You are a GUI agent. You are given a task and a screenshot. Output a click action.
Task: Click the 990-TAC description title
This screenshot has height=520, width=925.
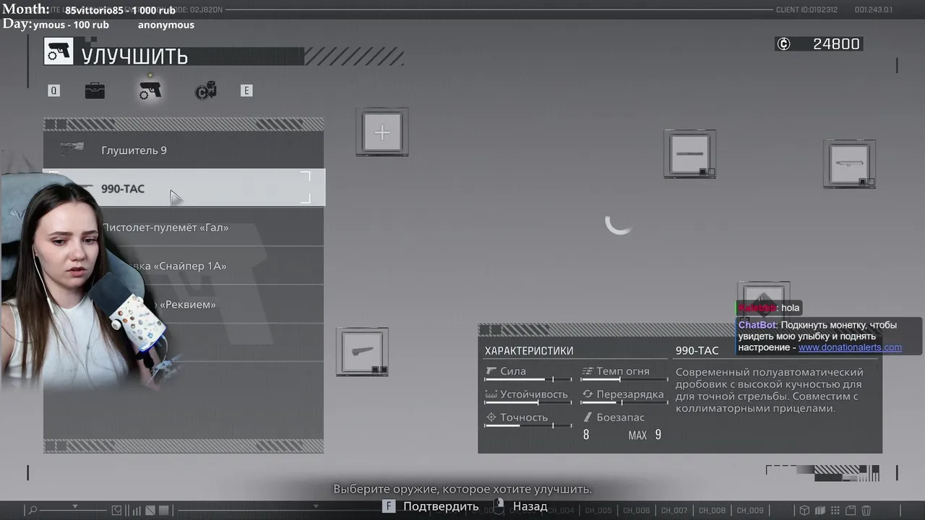point(697,350)
